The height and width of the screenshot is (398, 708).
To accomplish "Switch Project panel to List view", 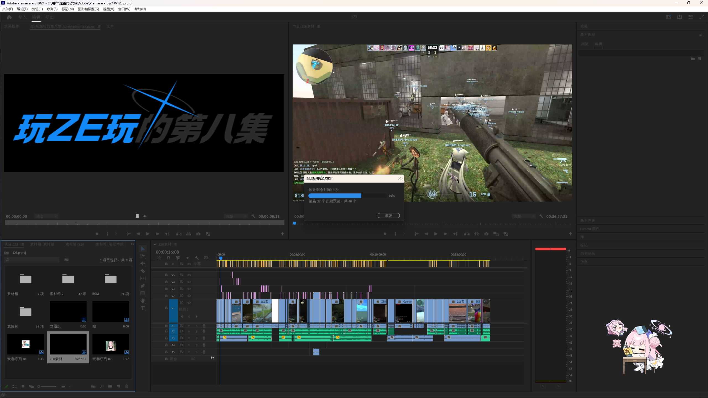I will (15, 386).
